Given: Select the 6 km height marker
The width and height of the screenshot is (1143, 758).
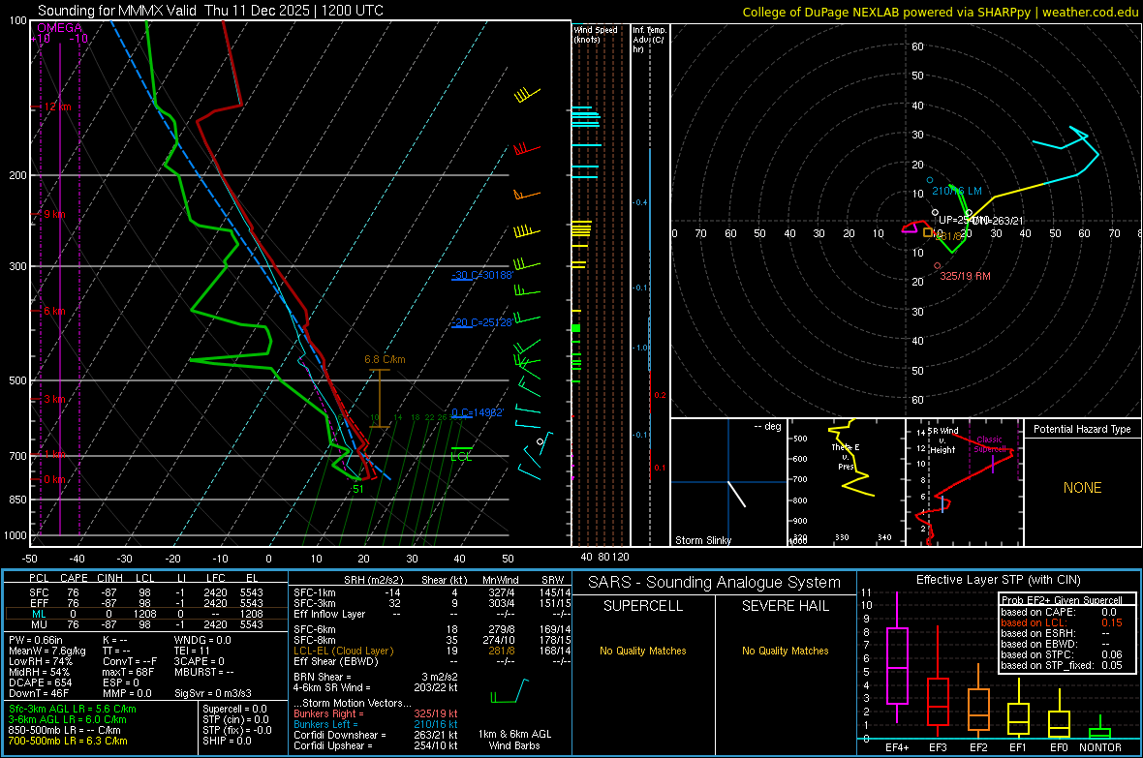Looking at the screenshot, I should click(x=54, y=311).
